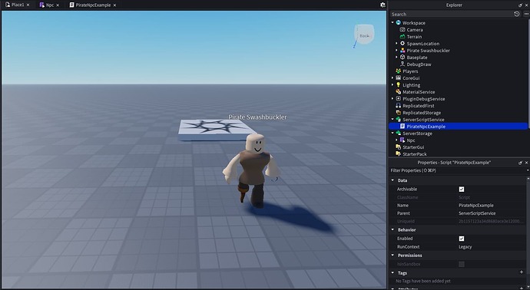
Task: Expand the Baseplate node
Action: click(396, 57)
